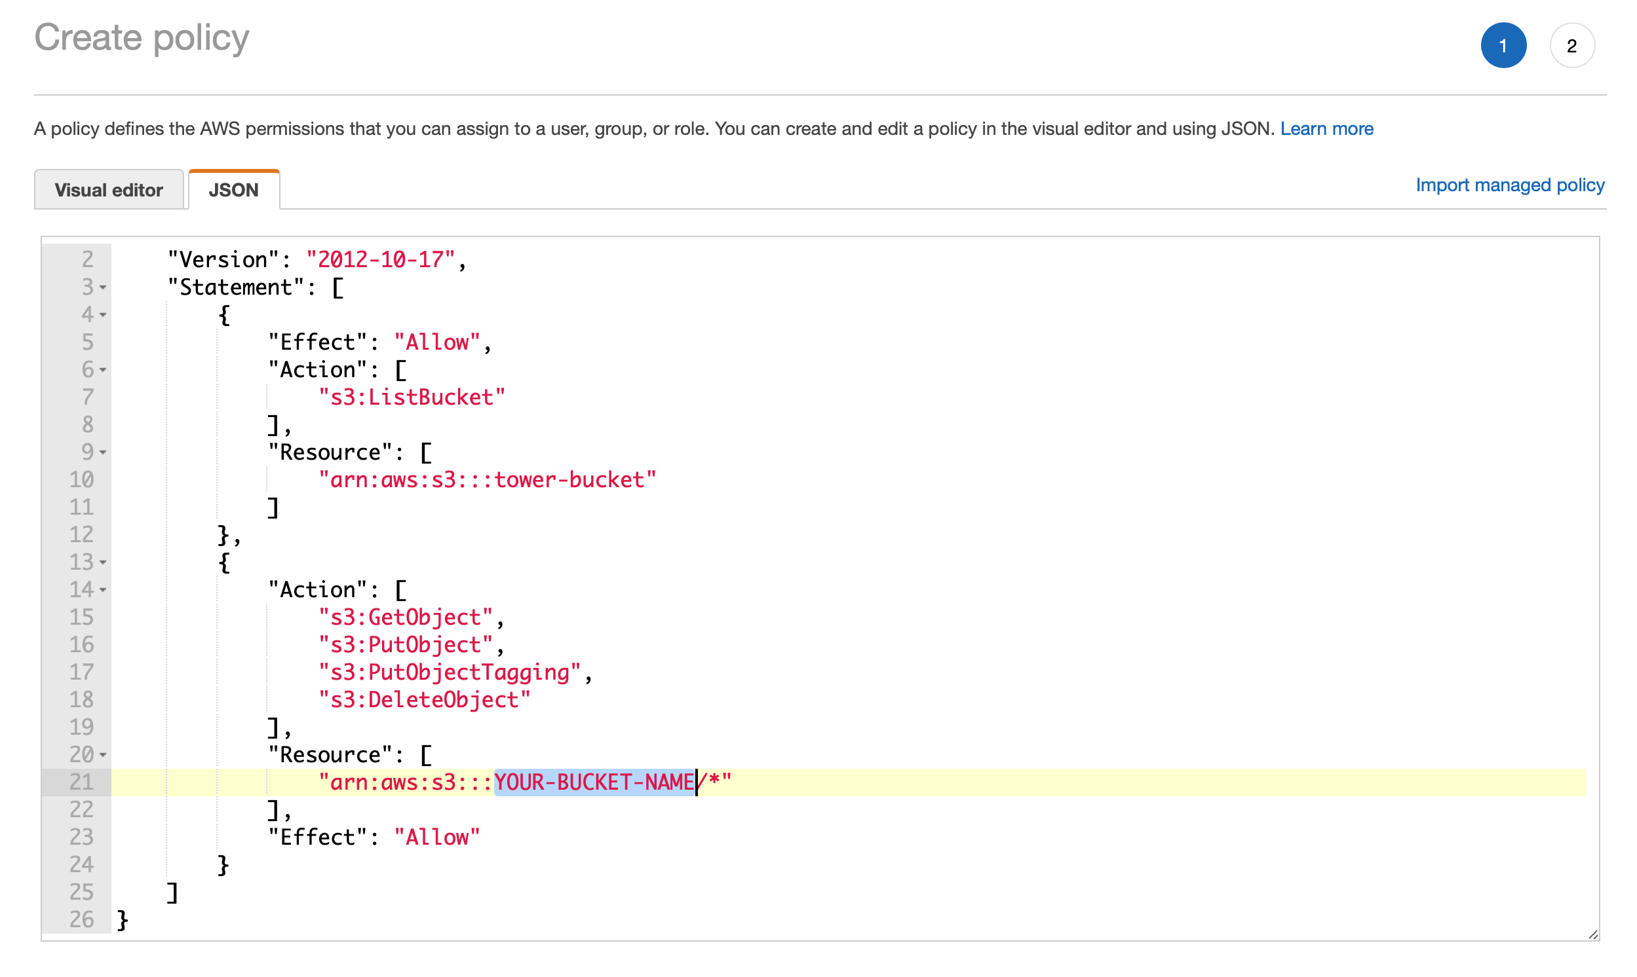1637x977 pixels.
Task: Click the Version date value 2012-10-17
Action: tap(381, 260)
